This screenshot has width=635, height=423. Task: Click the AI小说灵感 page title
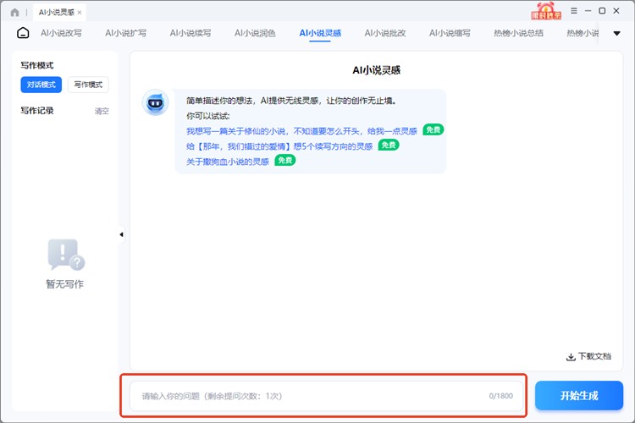click(376, 70)
